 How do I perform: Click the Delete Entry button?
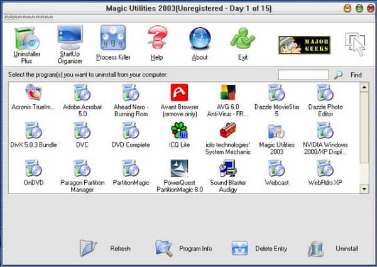click(x=260, y=248)
